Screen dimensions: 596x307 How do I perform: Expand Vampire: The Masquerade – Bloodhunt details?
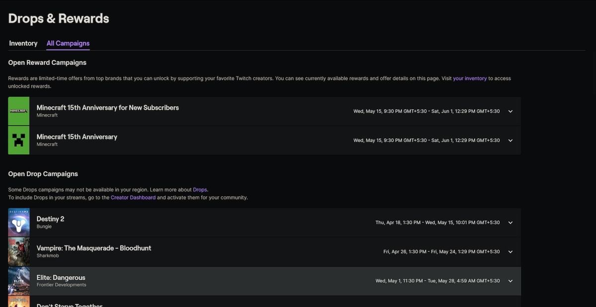pos(510,251)
